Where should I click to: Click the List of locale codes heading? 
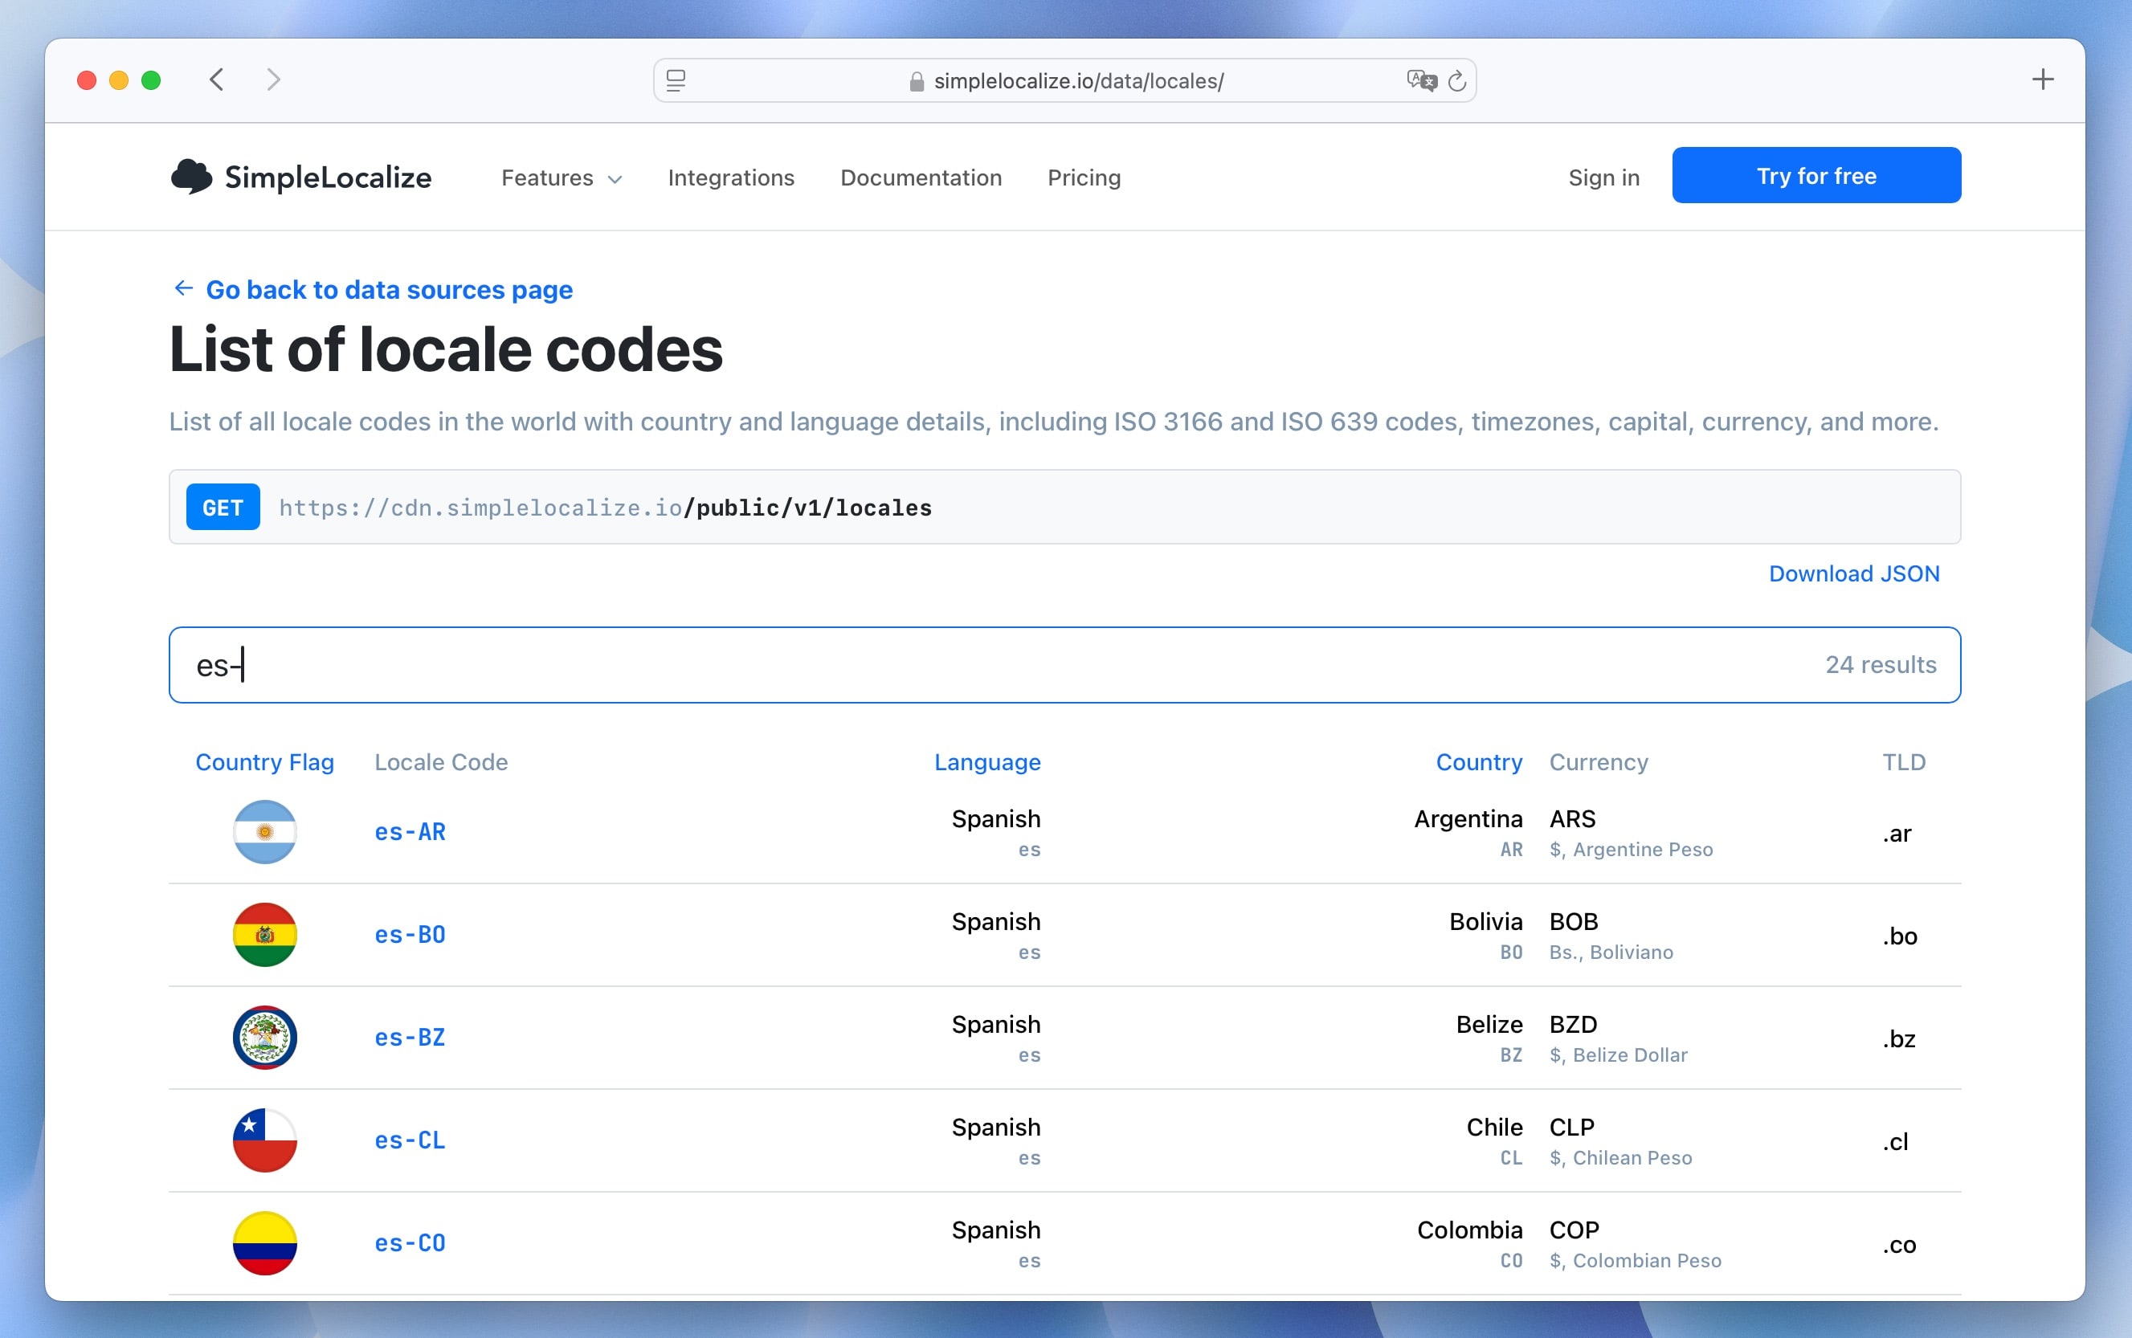(446, 349)
